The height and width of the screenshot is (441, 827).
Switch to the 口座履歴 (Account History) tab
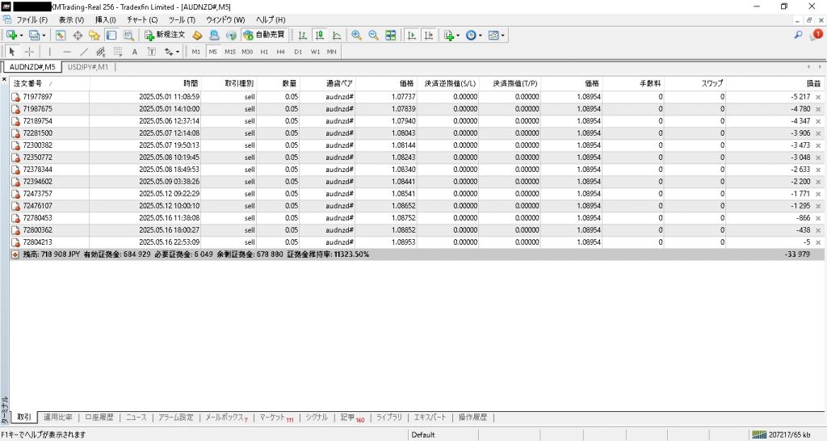100,418
